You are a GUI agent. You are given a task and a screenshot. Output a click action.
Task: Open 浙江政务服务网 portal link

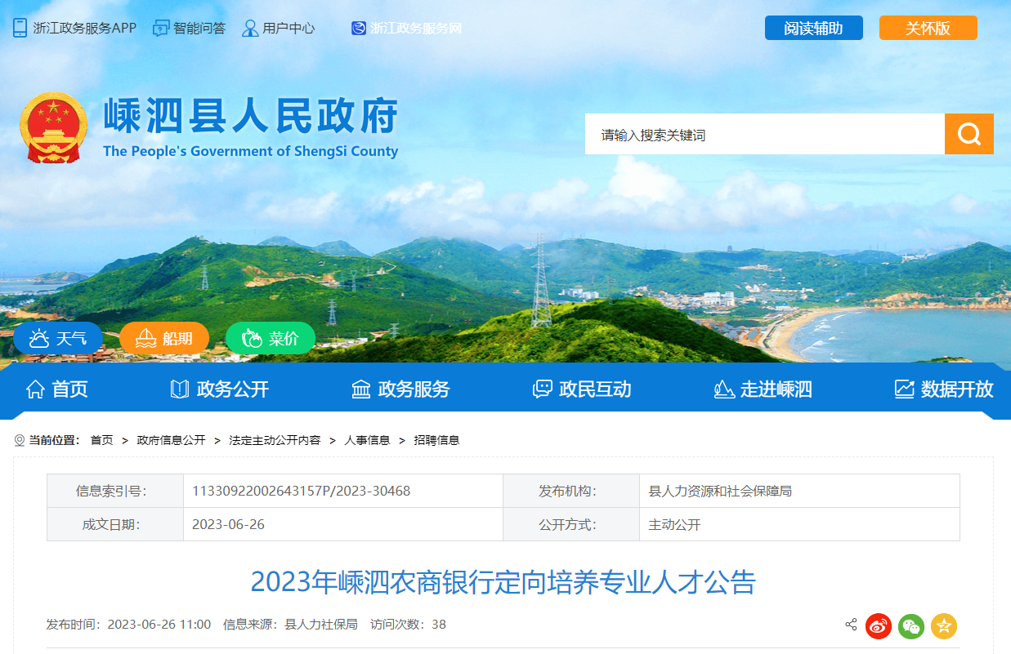tap(407, 28)
